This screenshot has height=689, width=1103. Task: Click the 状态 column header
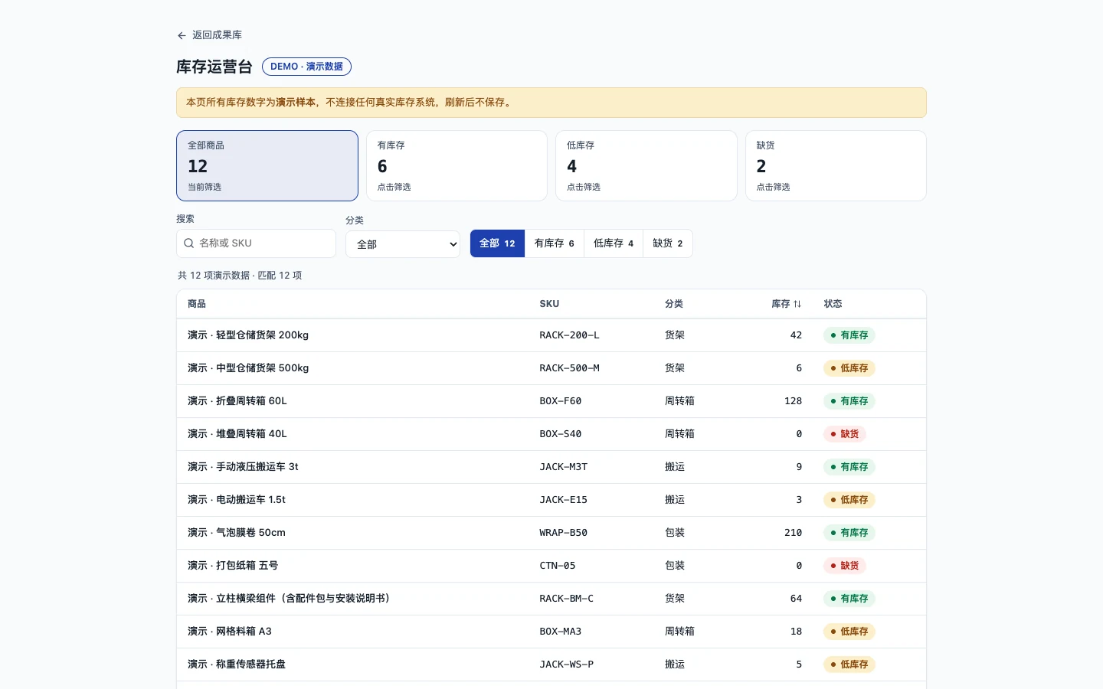(x=833, y=304)
